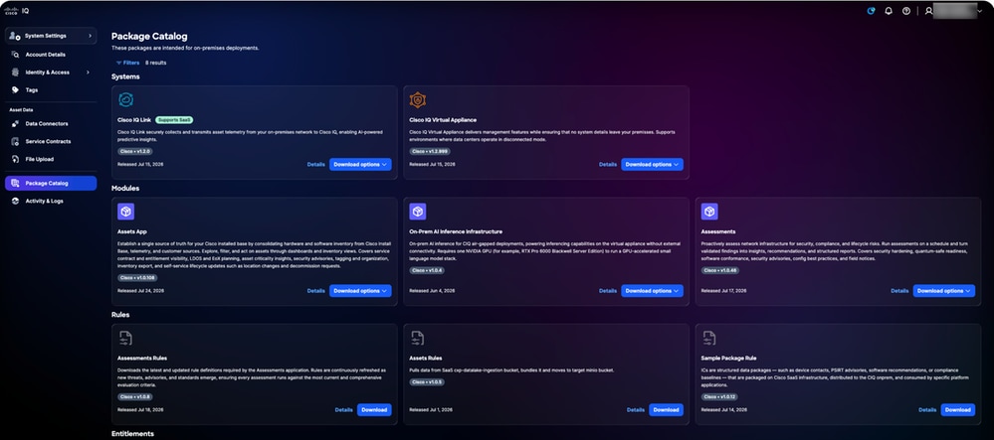Open Details for On-Prem AI Inference Infrastructure

coord(607,291)
